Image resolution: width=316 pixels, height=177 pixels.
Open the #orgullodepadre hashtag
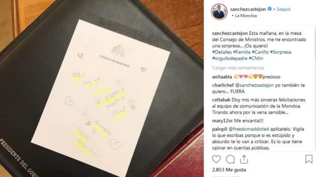(x=229, y=59)
